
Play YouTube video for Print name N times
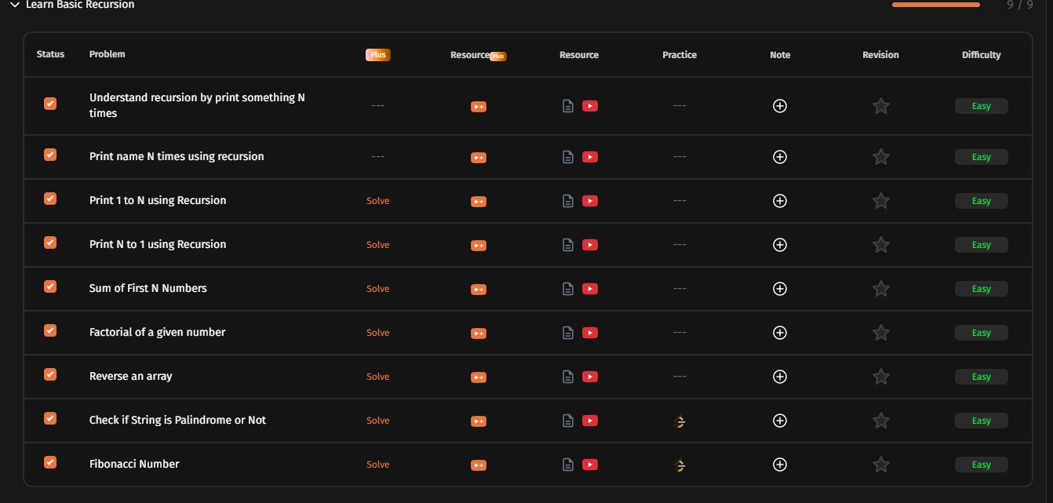pos(590,157)
